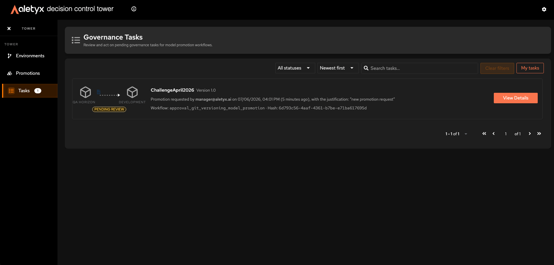The width and height of the screenshot is (554, 265).
Task: Open Promotions menu item
Action: [30, 73]
